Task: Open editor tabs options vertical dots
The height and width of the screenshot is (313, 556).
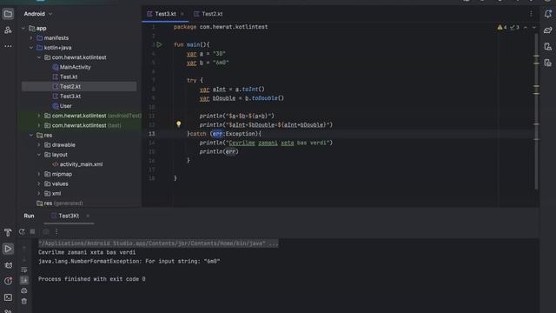Action: tap(531, 14)
